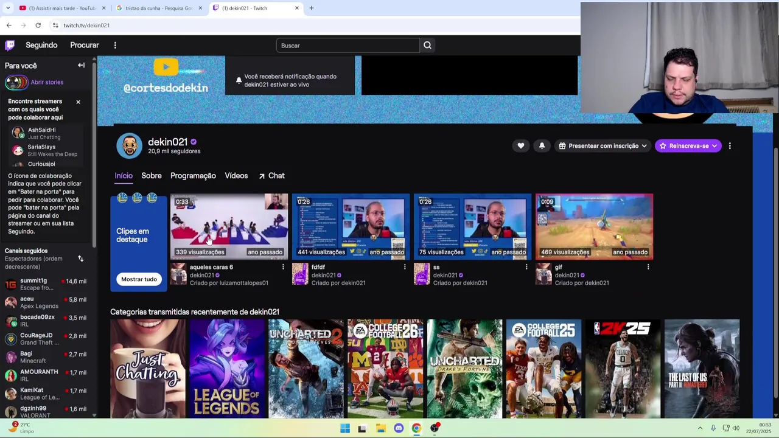Screen dimensions: 779x438
Task: Open options for ss clip
Action: tap(526, 267)
